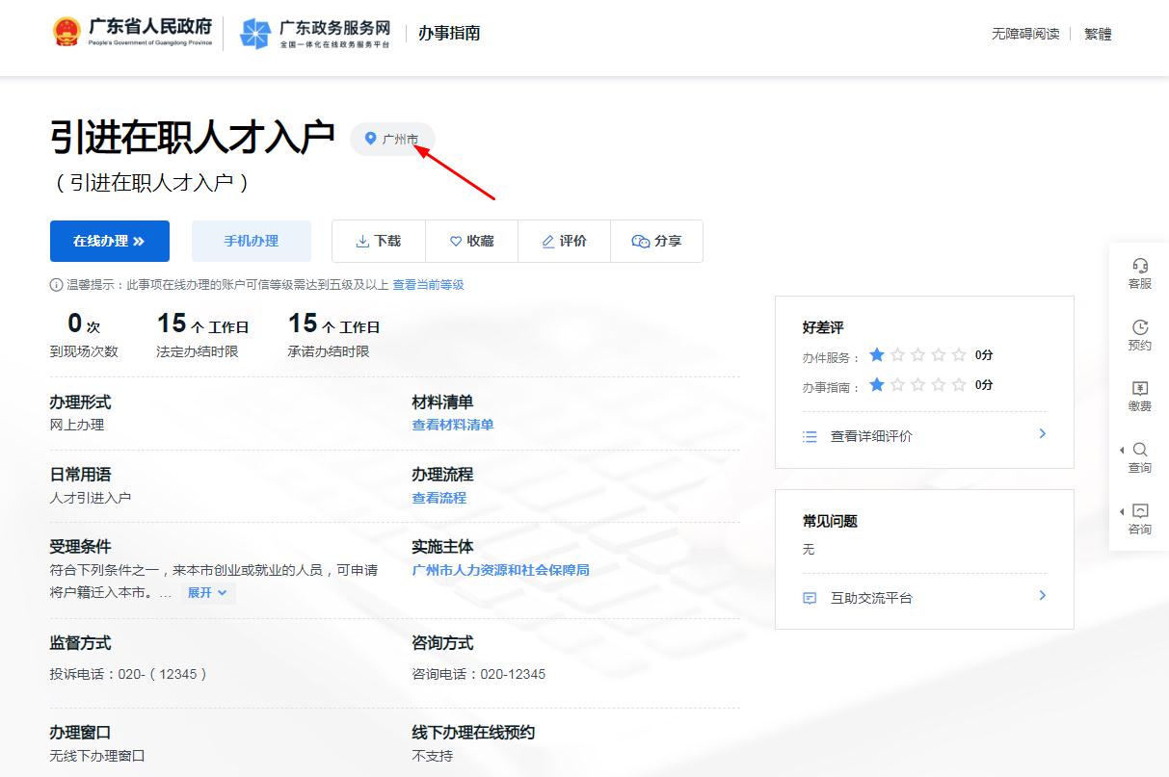
Task: Open the query magnifier icon in sidebar
Action: tap(1140, 451)
